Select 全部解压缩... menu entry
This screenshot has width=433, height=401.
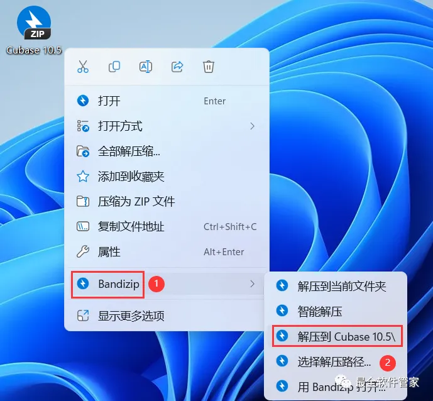(167, 151)
